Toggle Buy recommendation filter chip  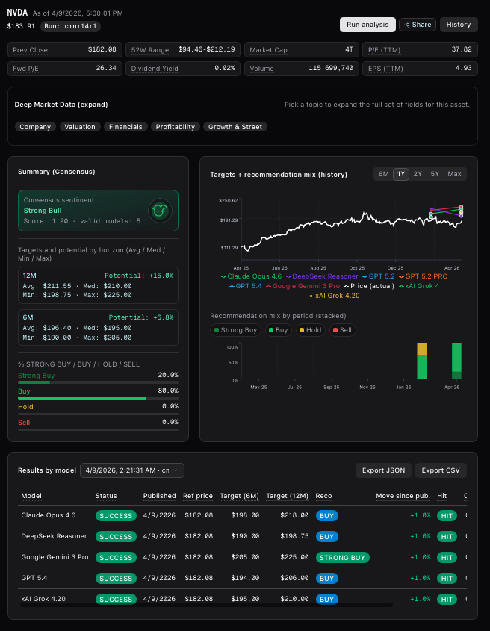[278, 330]
